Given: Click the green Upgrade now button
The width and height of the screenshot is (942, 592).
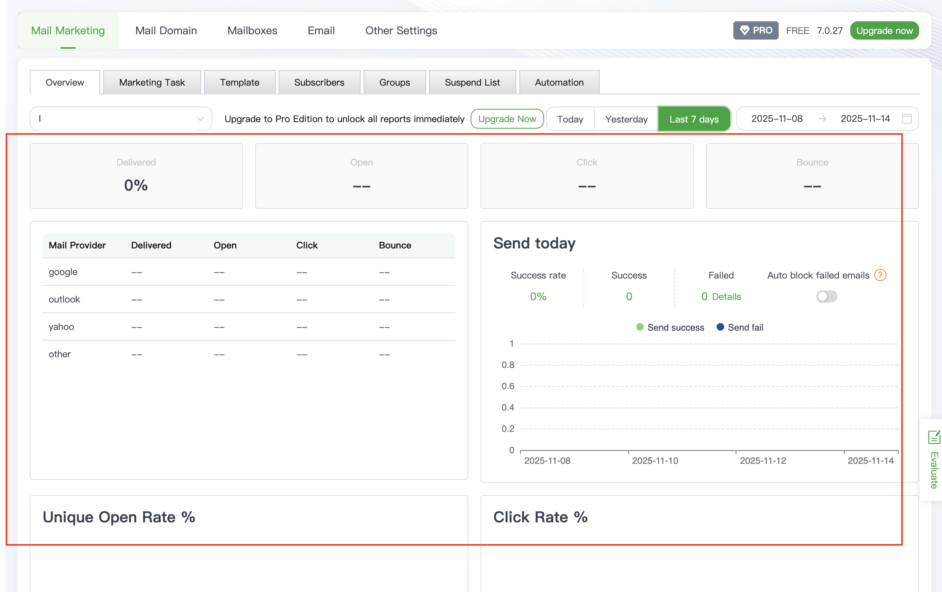Looking at the screenshot, I should point(884,30).
